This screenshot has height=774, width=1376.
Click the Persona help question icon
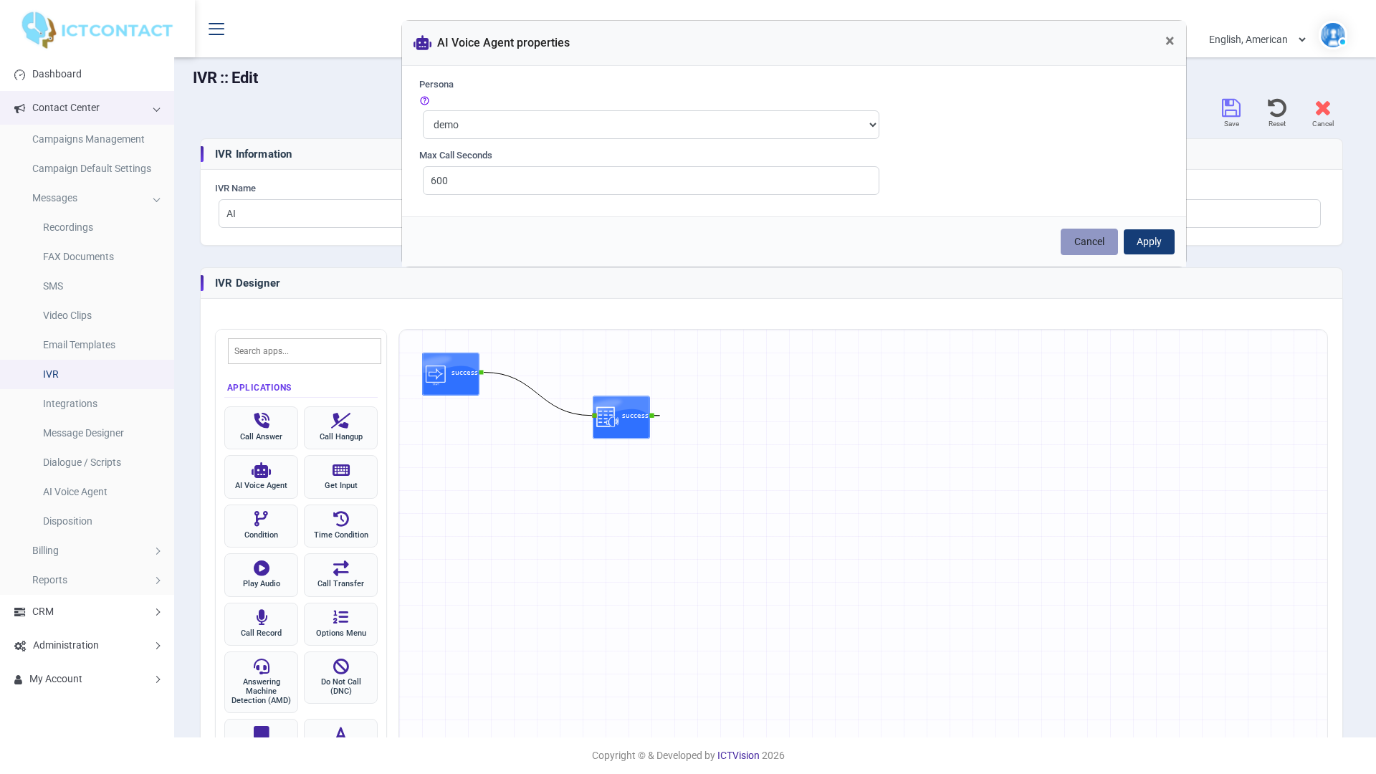pyautogui.click(x=424, y=101)
